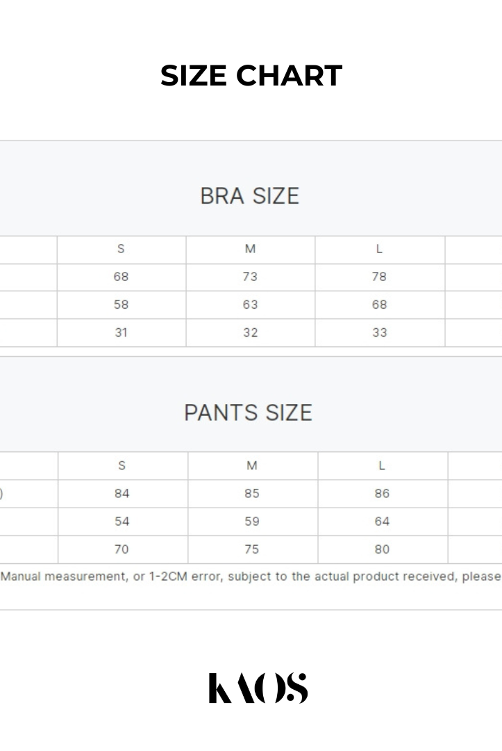The height and width of the screenshot is (751, 502).
Task: Click the L column header under Pants Size
Action: point(382,466)
